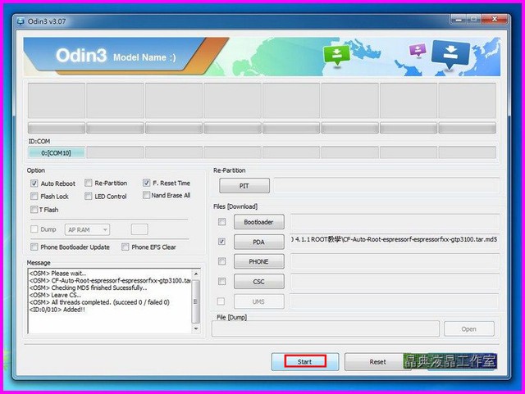
Task: Click the purple download icon in banner
Action: pos(416,52)
